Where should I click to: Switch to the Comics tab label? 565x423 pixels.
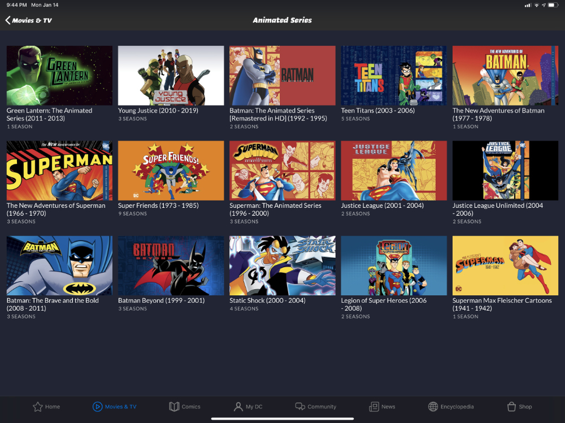[x=191, y=407]
